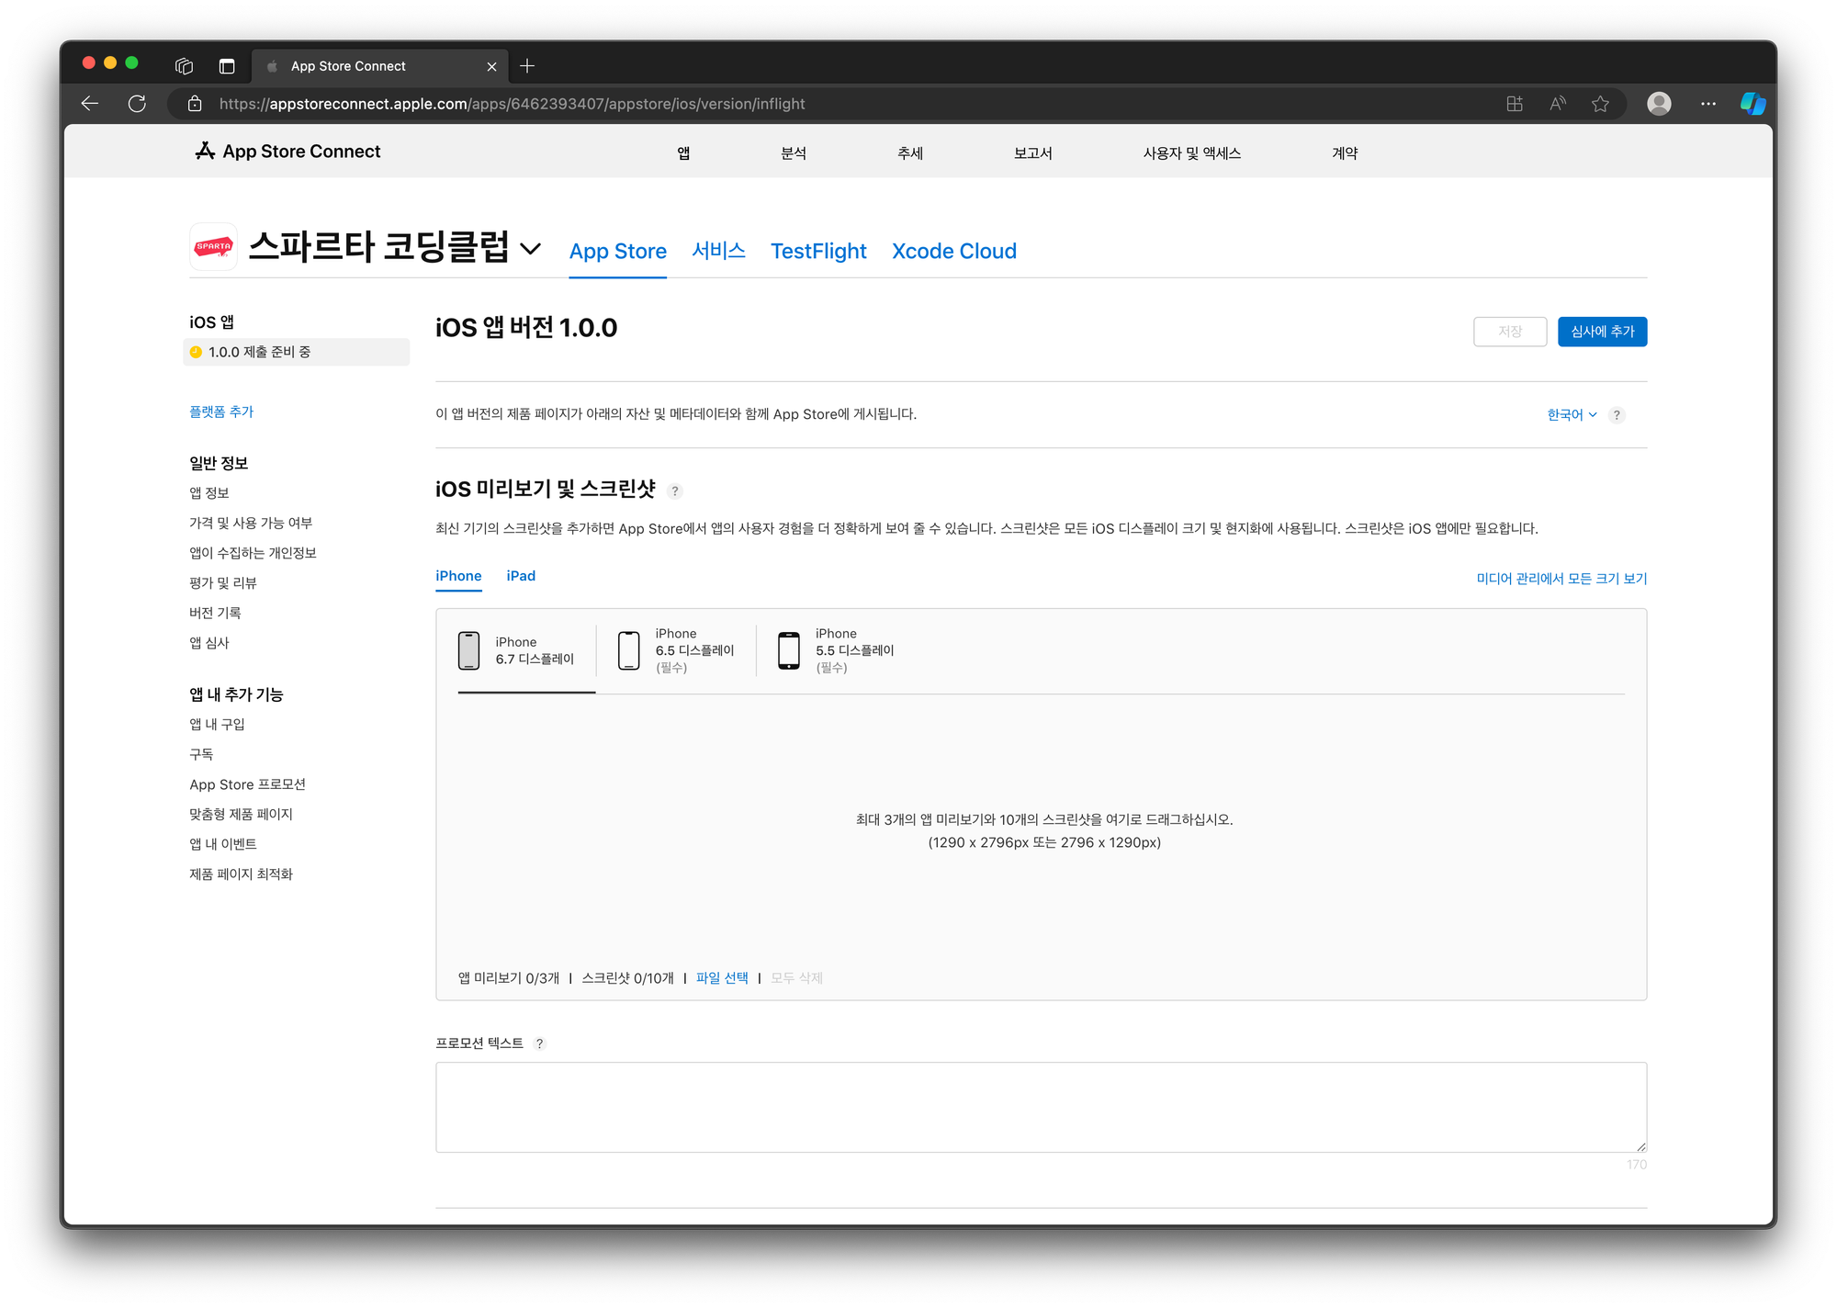Open the Copilot sidebar icon
Image resolution: width=1837 pixels, height=1308 pixels.
click(1752, 104)
